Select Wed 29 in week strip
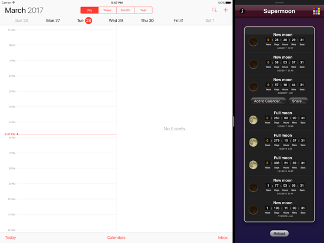Screen dimensions: 324x243 click(x=116, y=21)
